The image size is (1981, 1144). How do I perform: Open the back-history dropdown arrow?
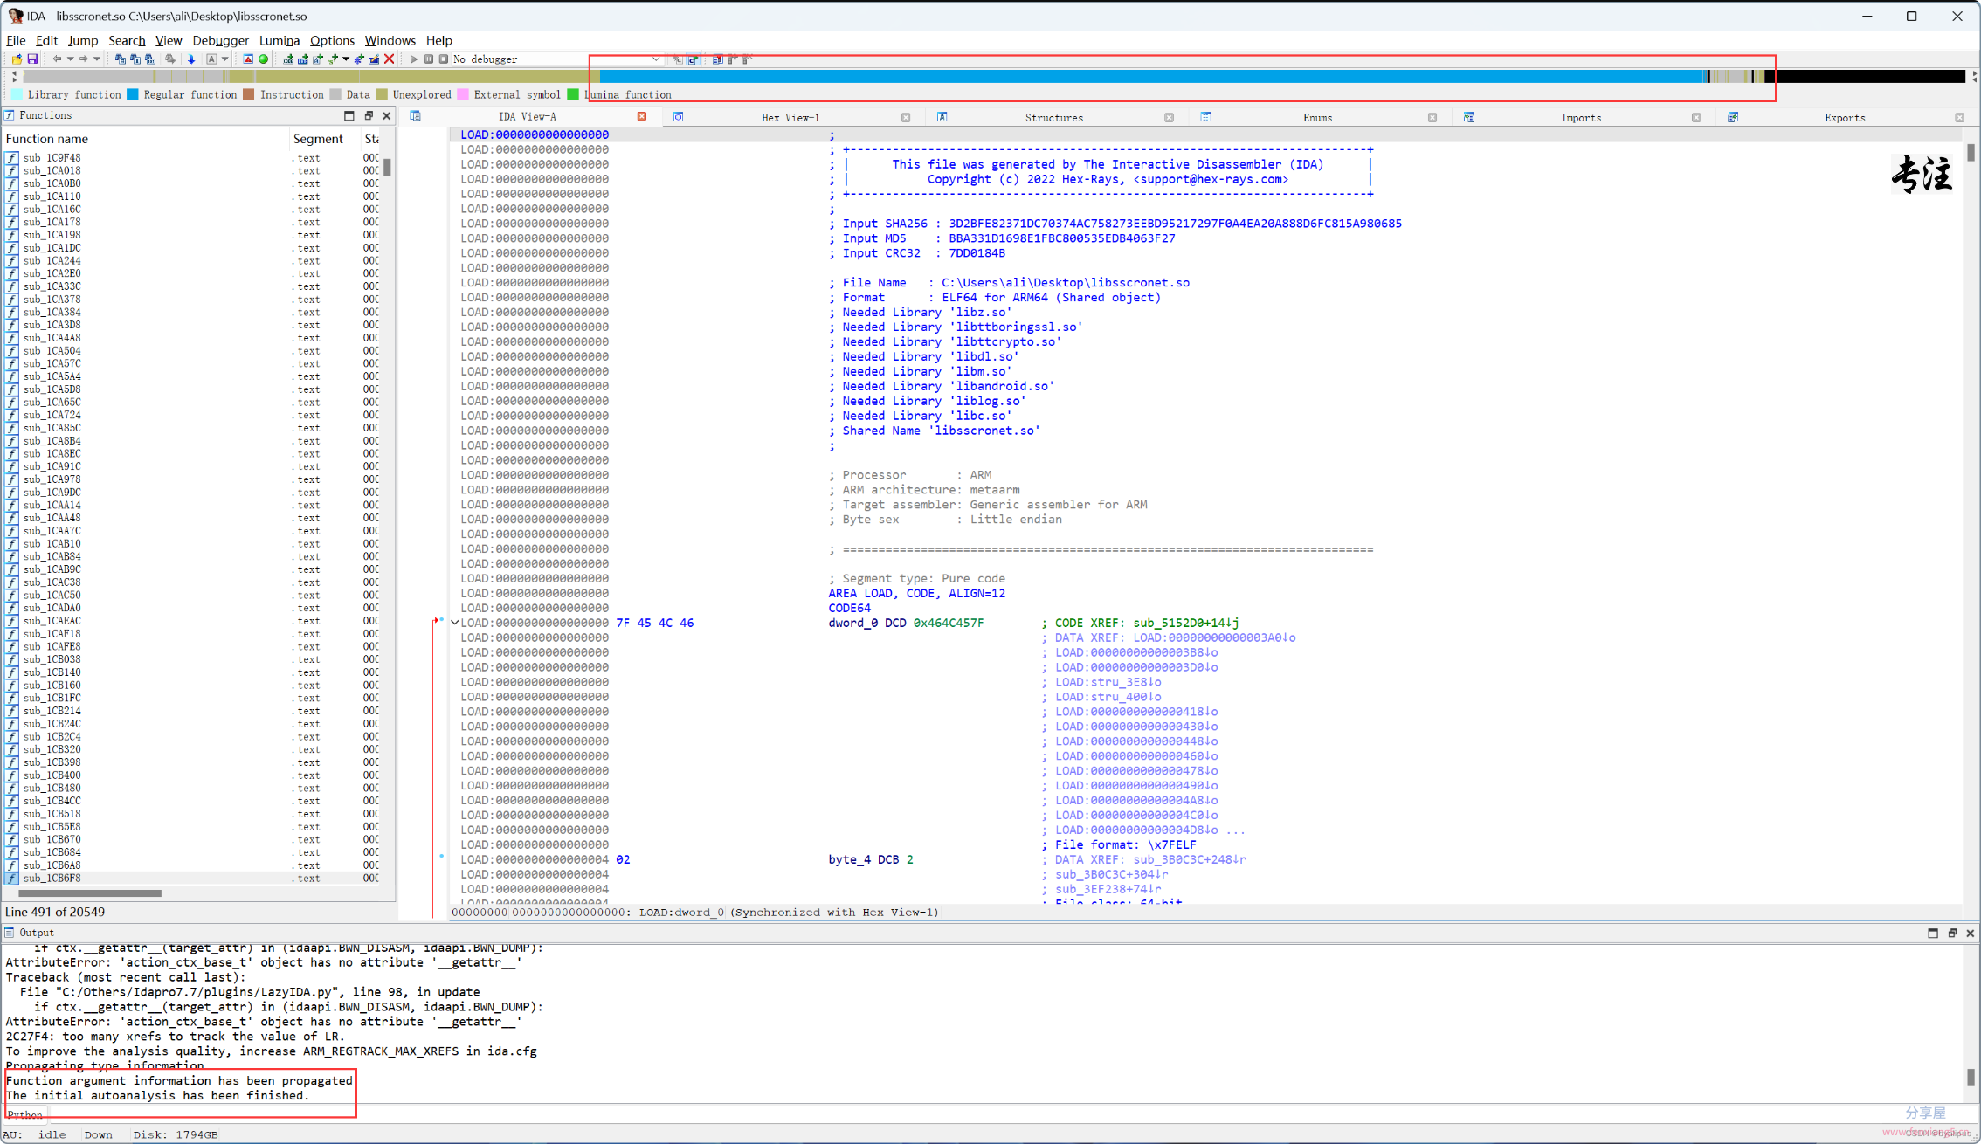(70, 59)
